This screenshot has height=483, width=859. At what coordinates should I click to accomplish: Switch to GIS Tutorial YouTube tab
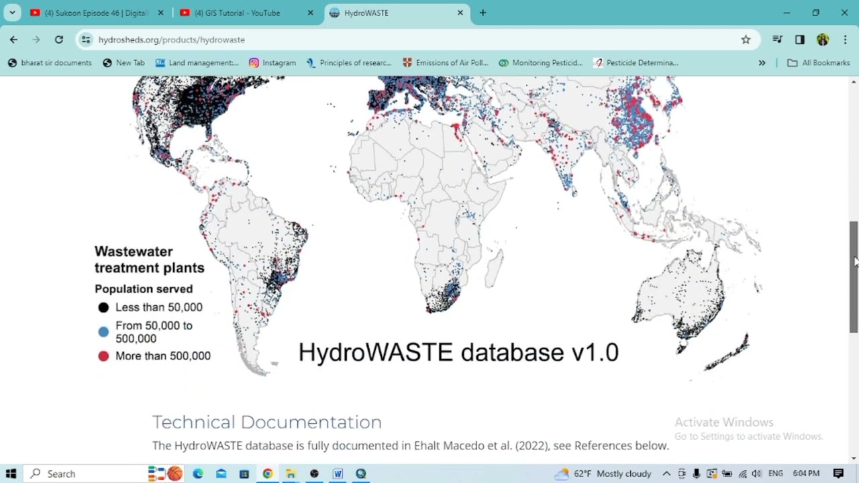[238, 13]
